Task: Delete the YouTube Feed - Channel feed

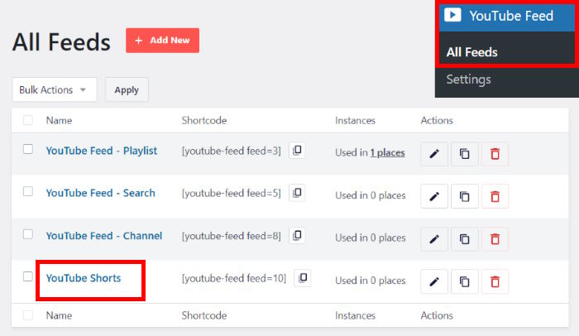Action: (x=495, y=239)
